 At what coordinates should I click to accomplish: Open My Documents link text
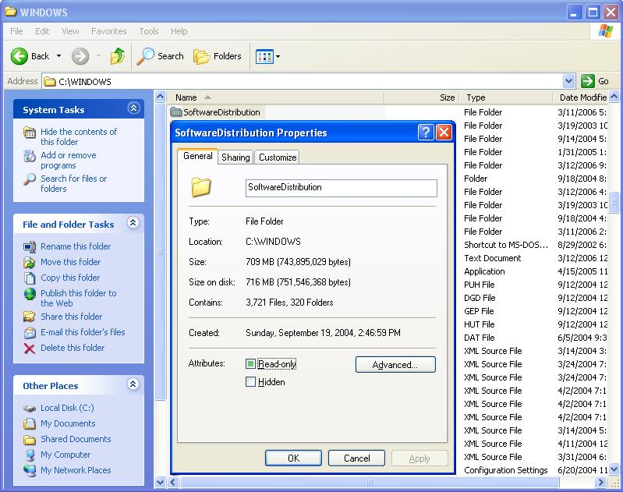pos(68,423)
